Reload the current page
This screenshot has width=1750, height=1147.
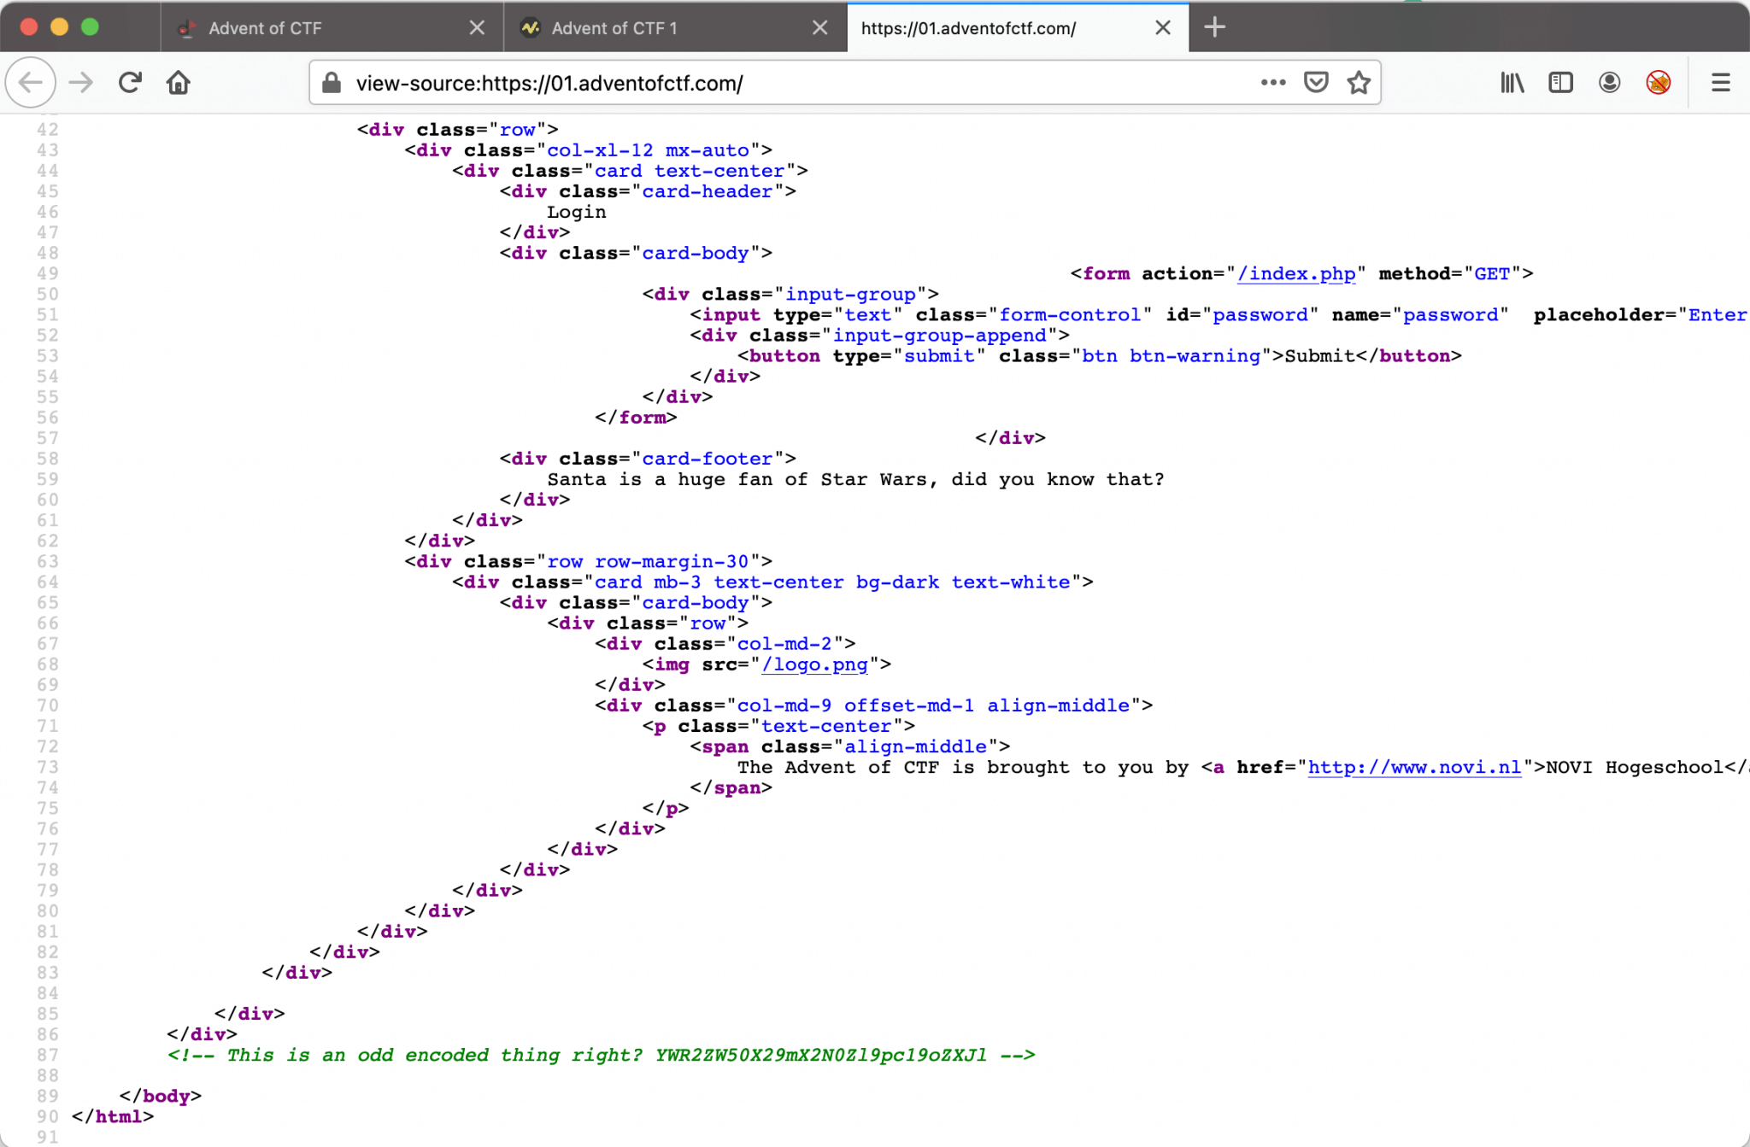click(x=130, y=83)
